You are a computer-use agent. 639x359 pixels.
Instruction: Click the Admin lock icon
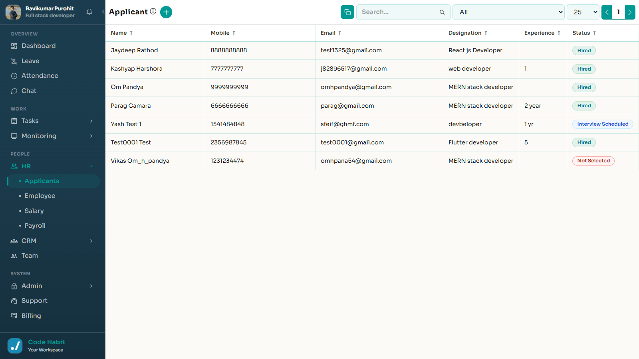pyautogui.click(x=14, y=286)
